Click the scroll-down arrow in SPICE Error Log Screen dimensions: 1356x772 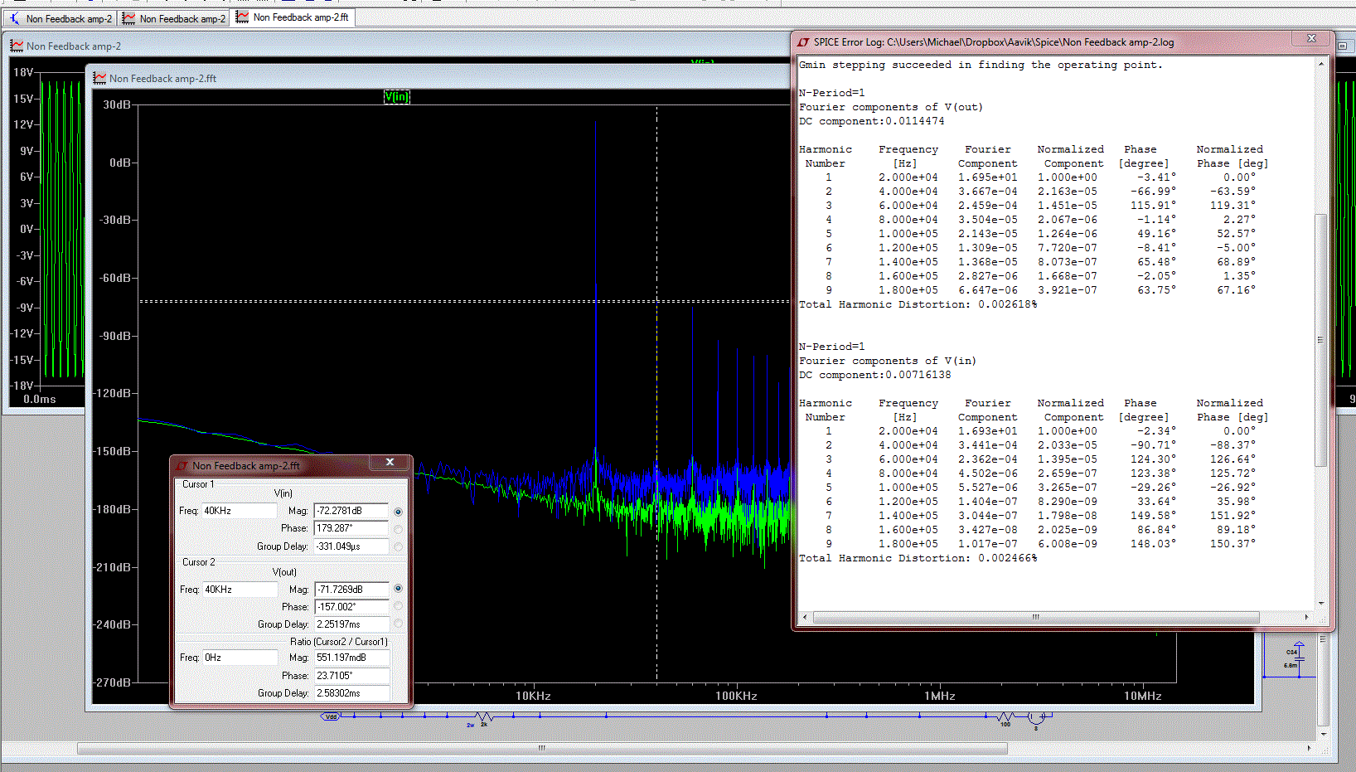point(1321,604)
